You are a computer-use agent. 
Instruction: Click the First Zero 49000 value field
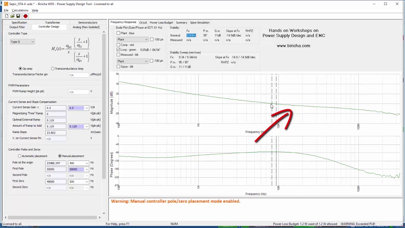click(x=56, y=181)
